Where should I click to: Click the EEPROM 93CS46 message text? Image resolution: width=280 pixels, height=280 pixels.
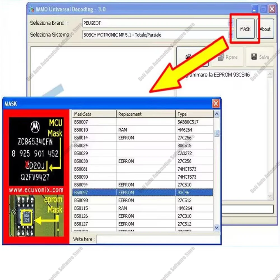[232, 75]
